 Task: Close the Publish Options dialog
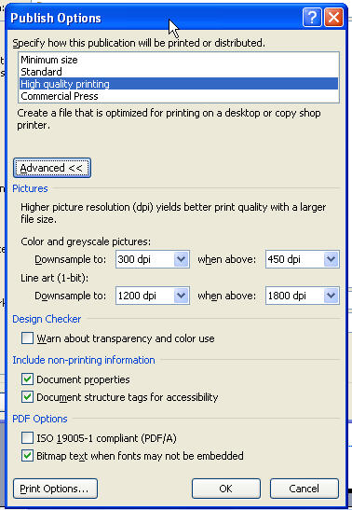[x=333, y=18]
